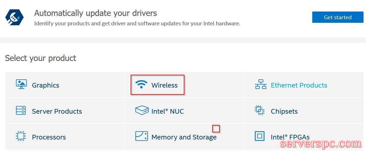This screenshot has width=366, height=151.
Task: Open the Memory and Storage text link
Action: pos(184,137)
